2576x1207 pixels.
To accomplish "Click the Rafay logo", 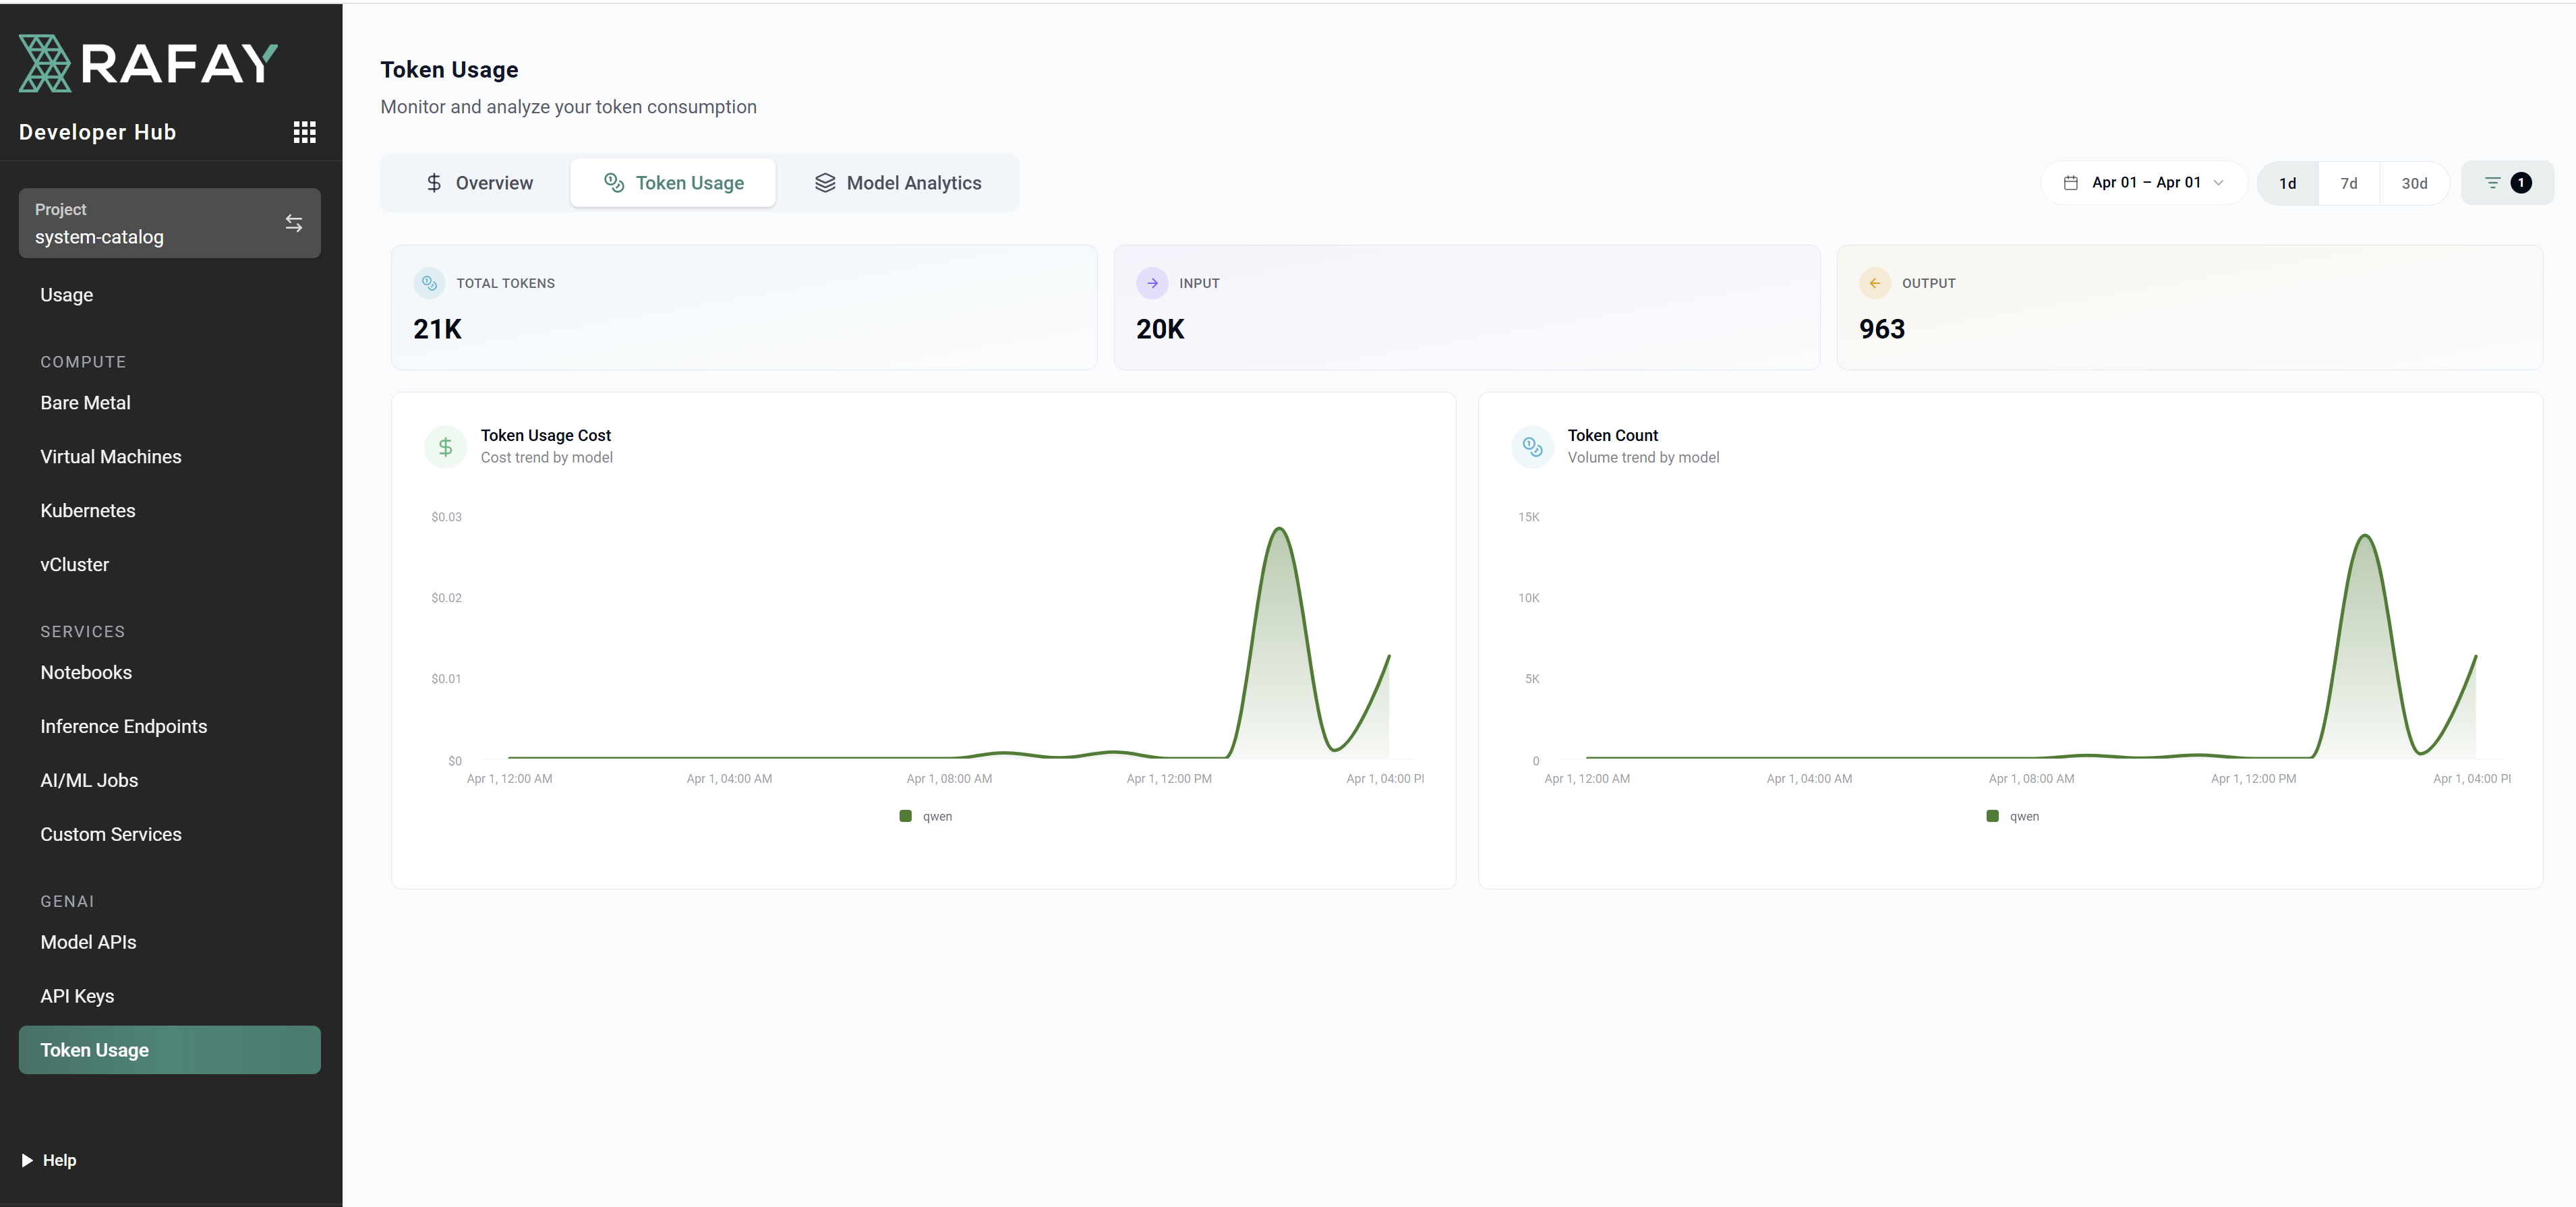I will 148,64.
